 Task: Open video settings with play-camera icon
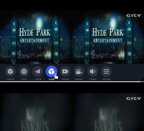(x=65, y=71)
